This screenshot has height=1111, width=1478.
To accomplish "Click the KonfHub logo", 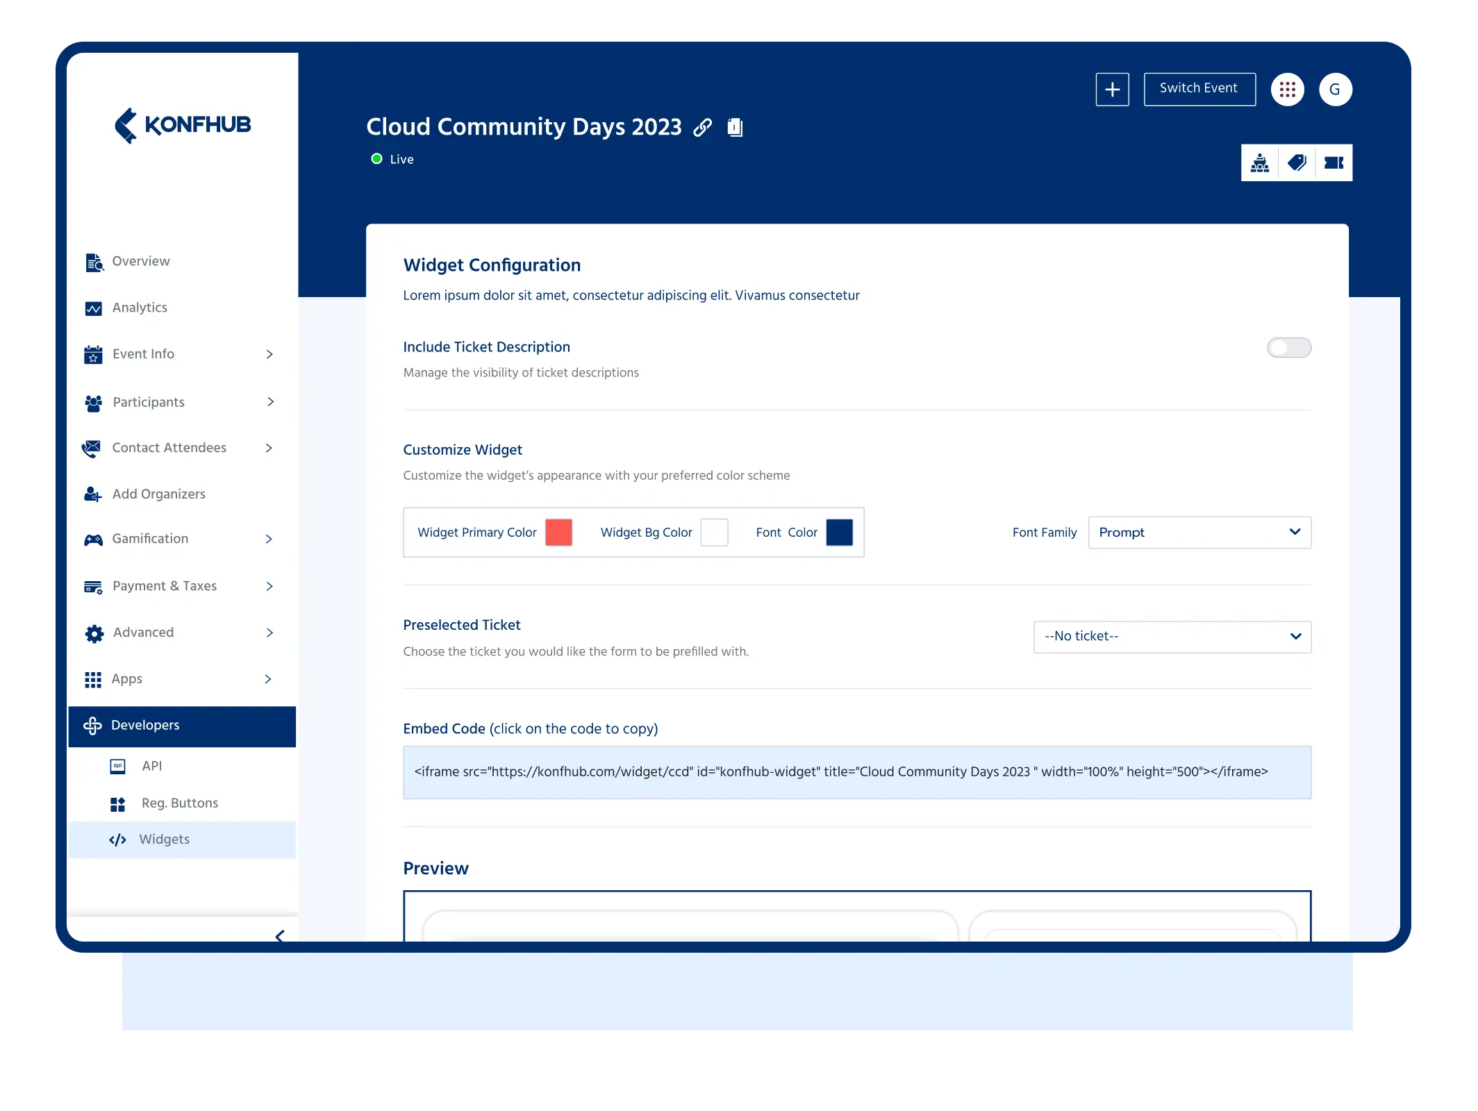I will tap(183, 126).
